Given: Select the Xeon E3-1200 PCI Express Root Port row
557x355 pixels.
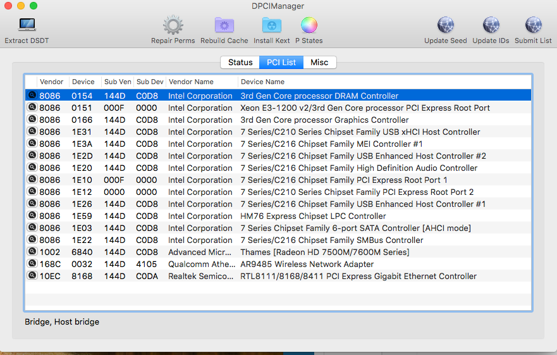Looking at the screenshot, I should point(278,108).
